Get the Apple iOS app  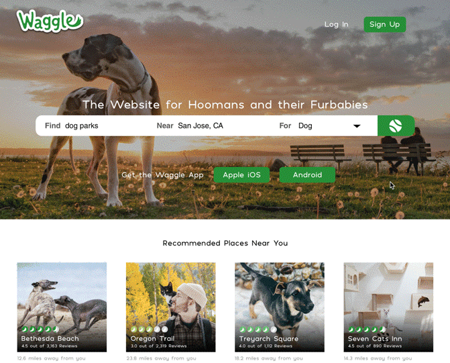pyautogui.click(x=241, y=175)
